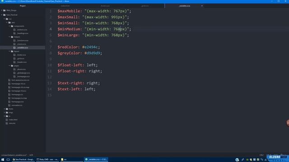The image size is (289, 162).
Task: Click the file icon beside _mixins.scss
Action: click(14, 44)
